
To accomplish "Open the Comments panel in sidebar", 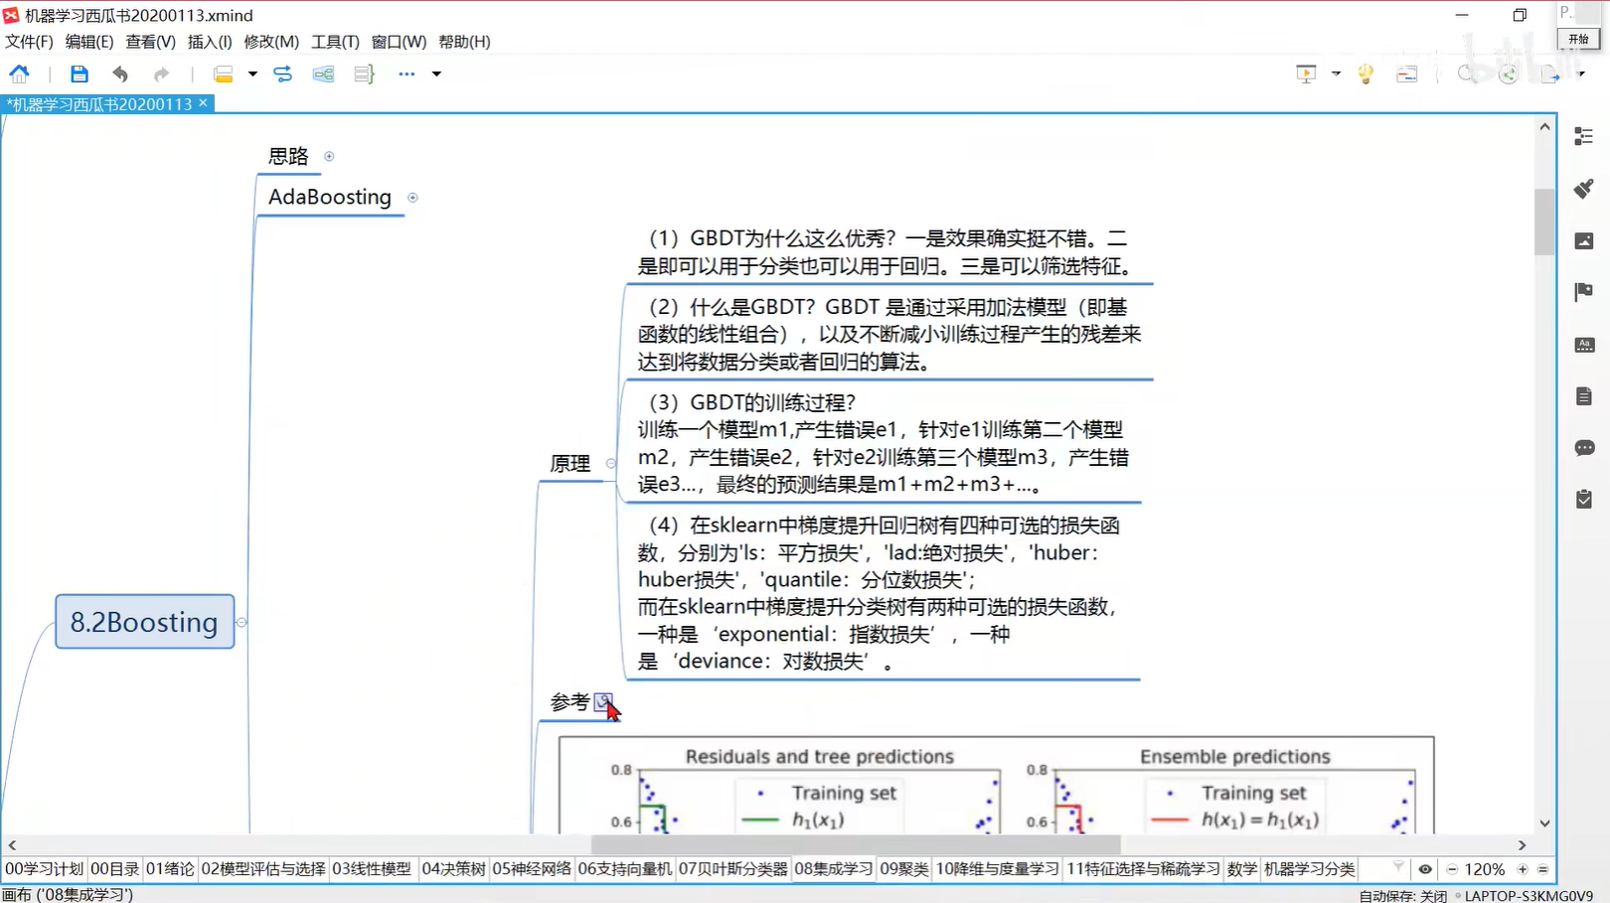I will [1584, 448].
